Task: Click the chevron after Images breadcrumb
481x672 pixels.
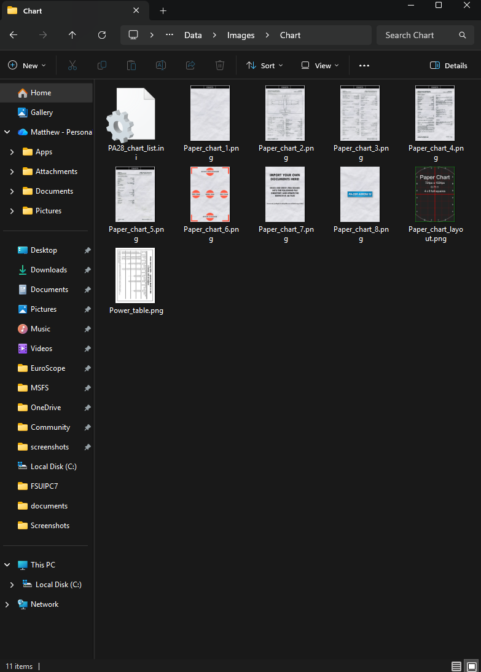Action: (267, 35)
